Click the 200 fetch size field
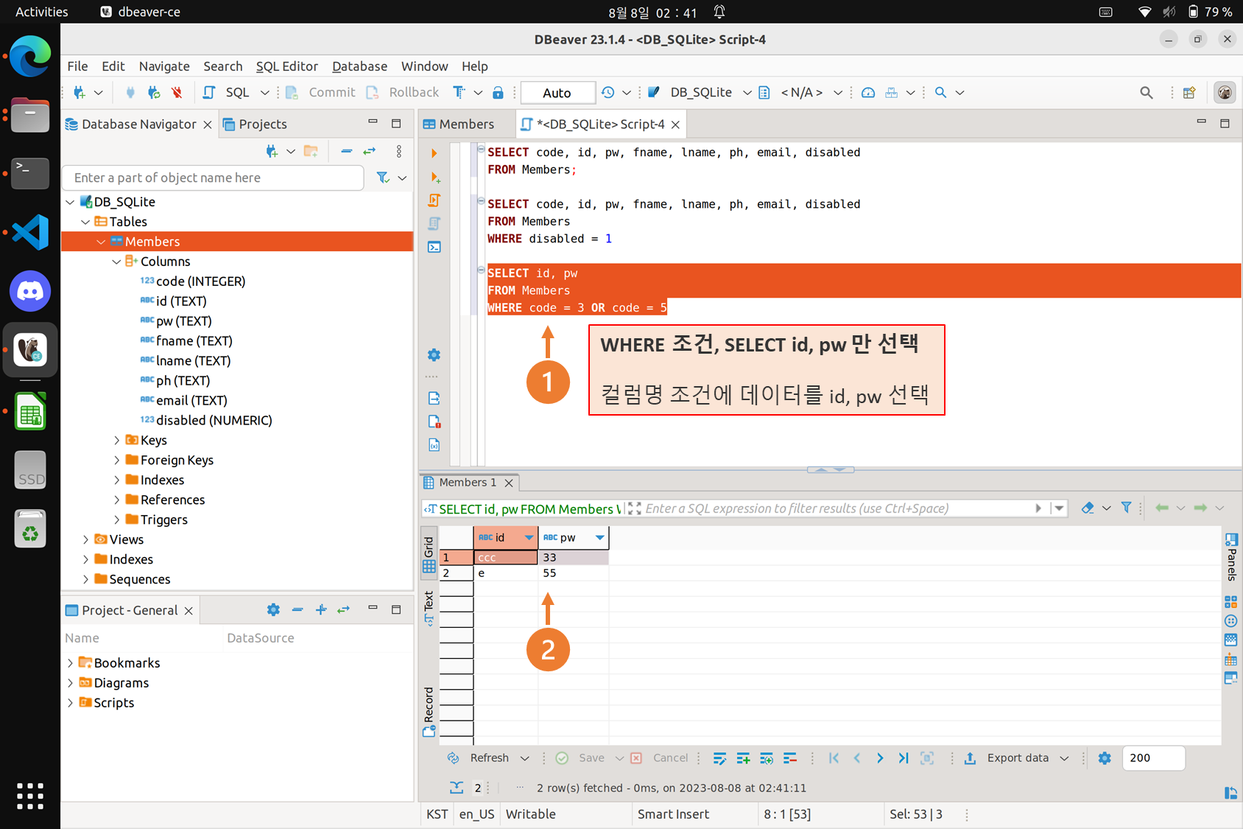The height and width of the screenshot is (829, 1243). point(1153,758)
